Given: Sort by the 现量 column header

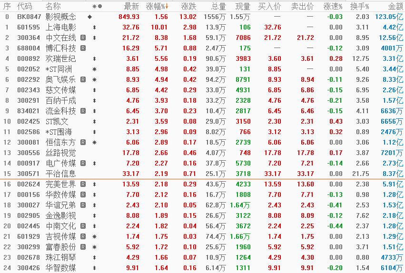Looking at the screenshot, I should point(243,6).
